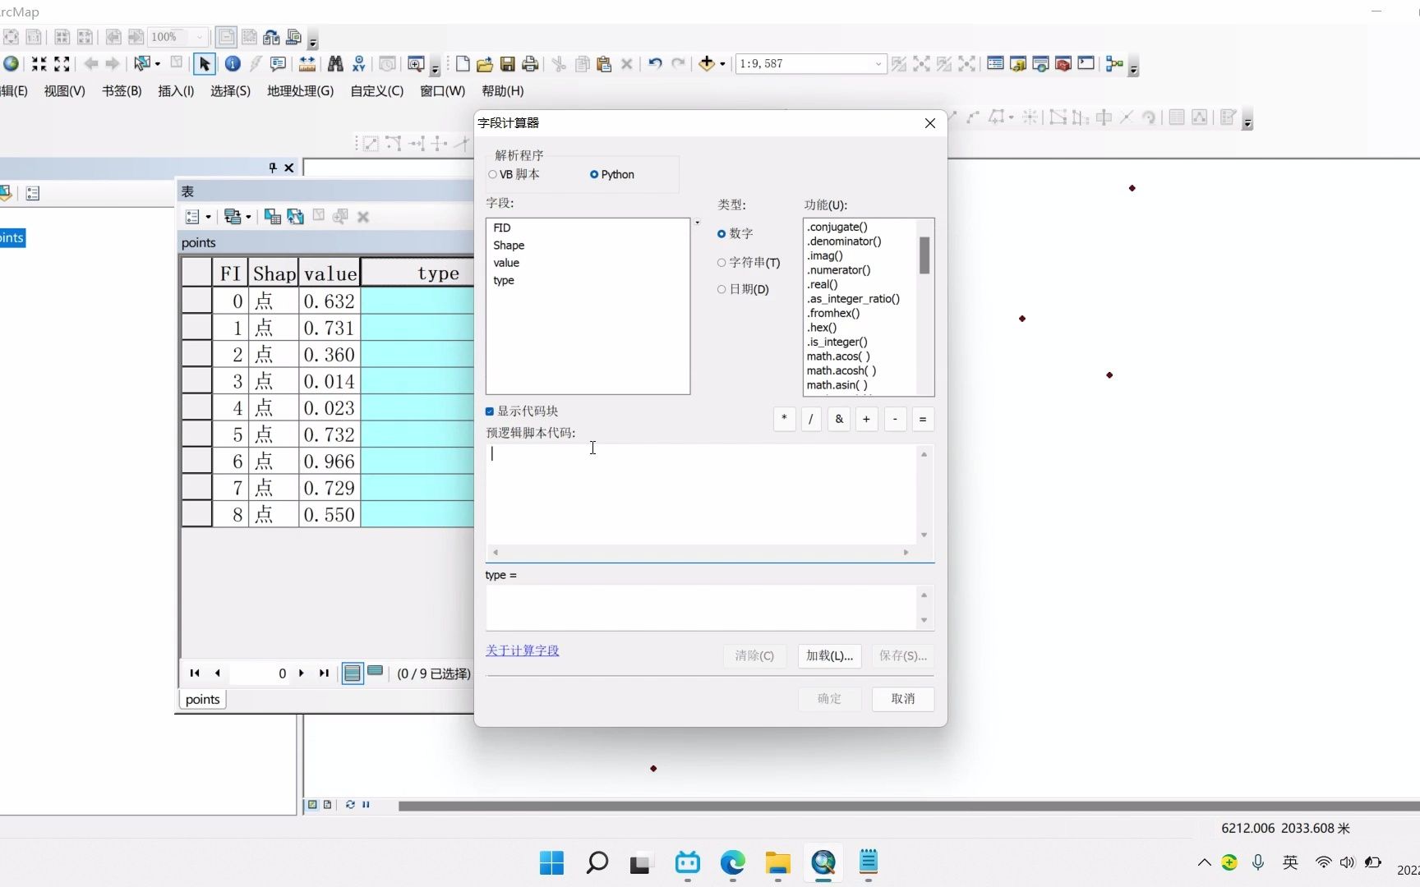Select the Measure tool
Screen dimensions: 1420x887
[x=307, y=64]
